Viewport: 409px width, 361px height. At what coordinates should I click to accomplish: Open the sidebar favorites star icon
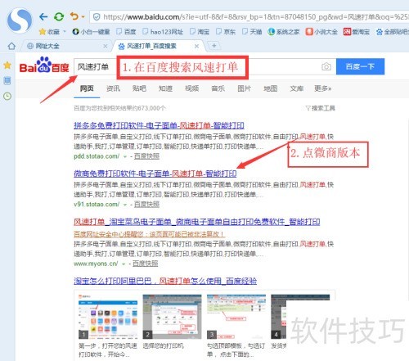click(x=7, y=65)
